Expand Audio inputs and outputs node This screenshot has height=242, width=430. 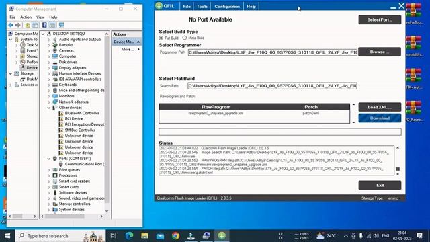[x=49, y=40]
